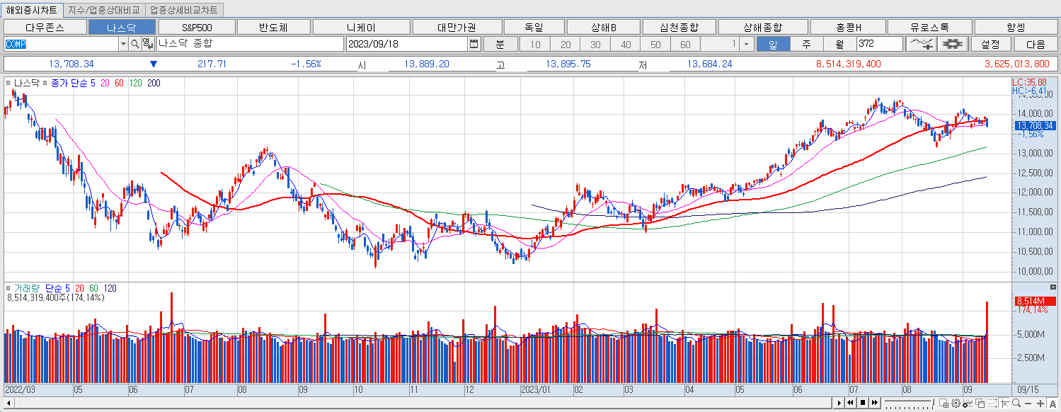The width and height of the screenshot is (1061, 412).
Task: Toggle 월 monthly chart period
Action: click(x=839, y=44)
